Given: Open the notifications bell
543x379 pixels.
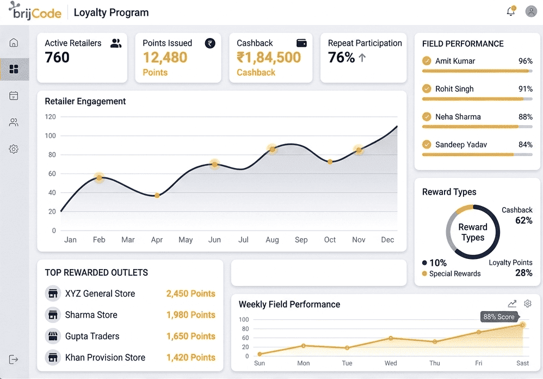Looking at the screenshot, I should click(511, 11).
